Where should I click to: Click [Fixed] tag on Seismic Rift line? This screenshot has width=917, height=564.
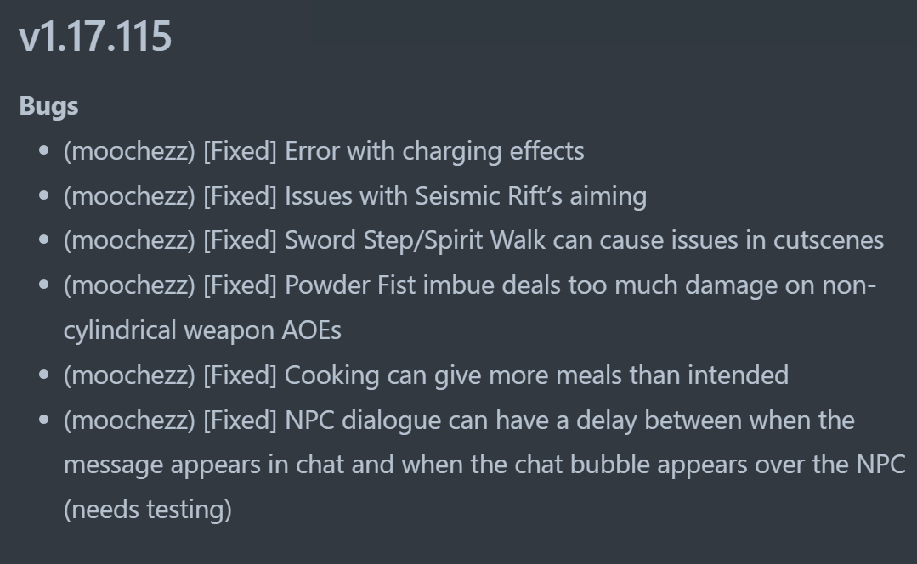tap(240, 196)
